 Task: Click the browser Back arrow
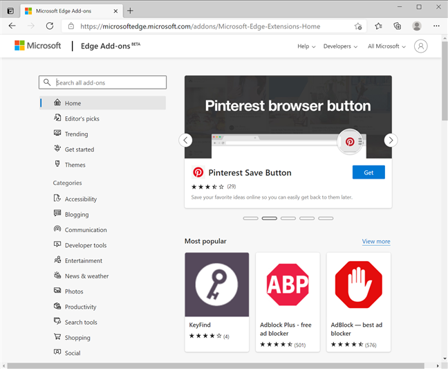[x=12, y=26]
